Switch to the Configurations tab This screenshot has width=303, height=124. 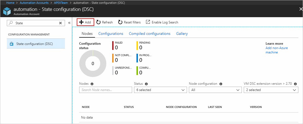[111, 34]
